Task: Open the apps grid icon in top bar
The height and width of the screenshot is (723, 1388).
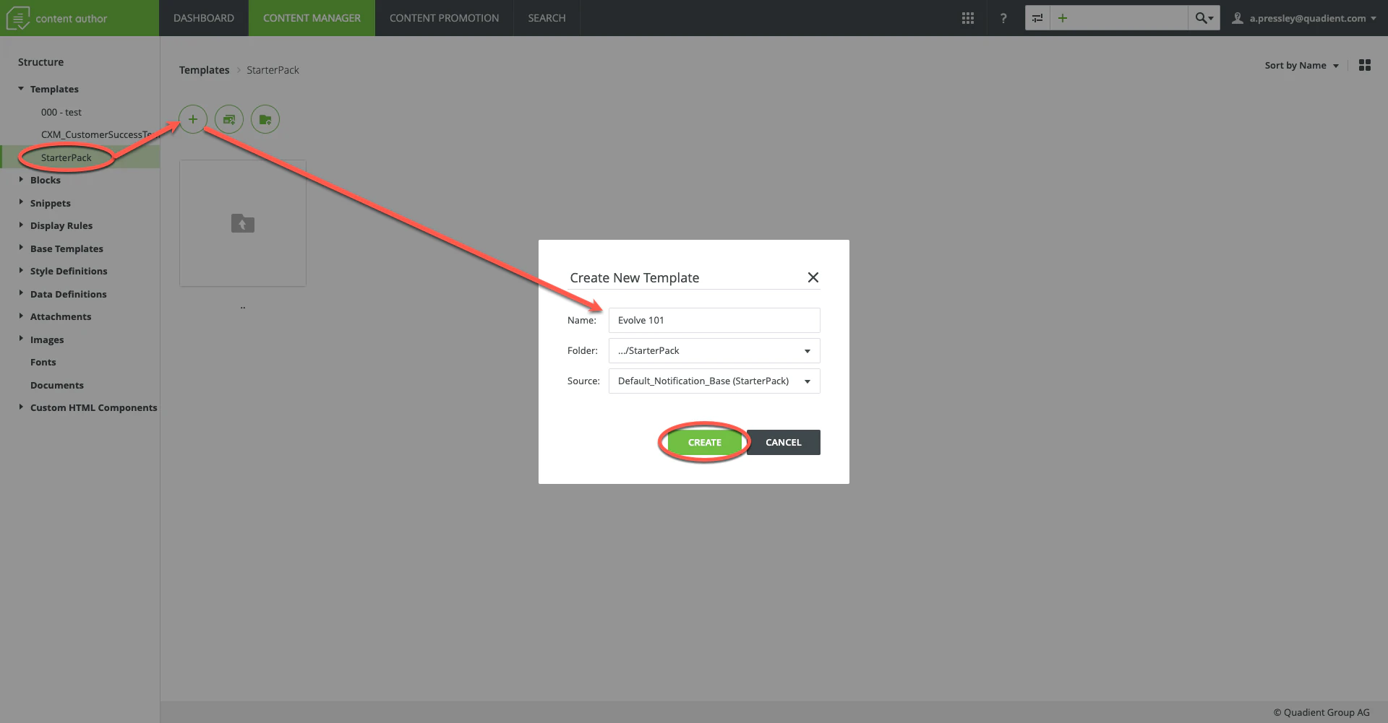Action: 967,17
